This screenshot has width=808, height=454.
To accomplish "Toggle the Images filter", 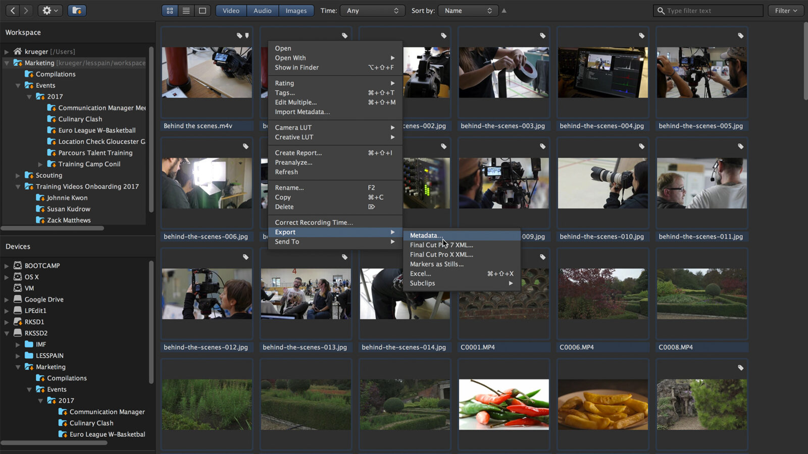I will [296, 11].
